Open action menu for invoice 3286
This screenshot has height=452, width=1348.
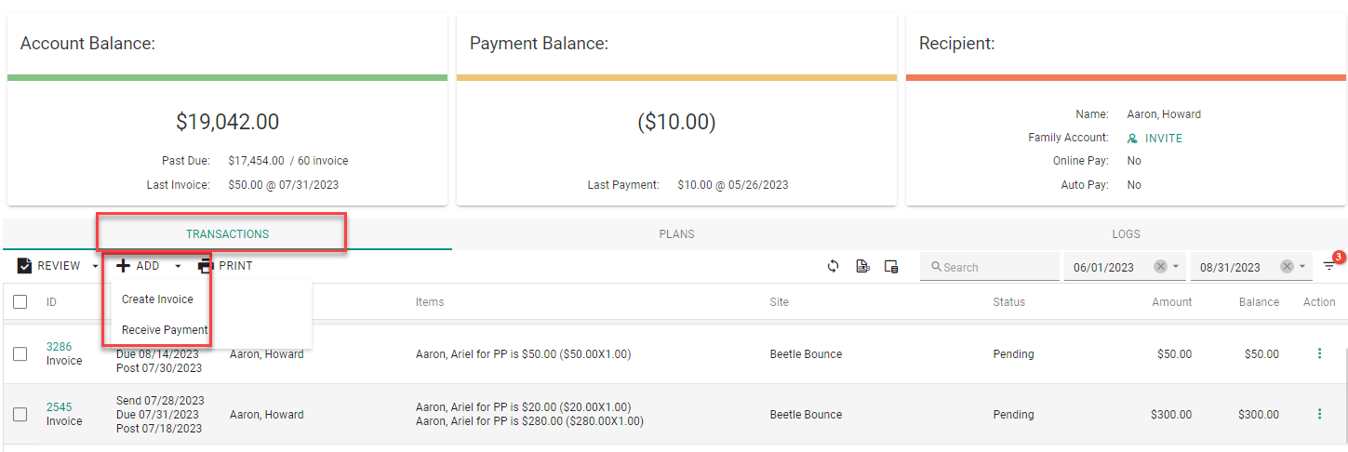point(1319,353)
